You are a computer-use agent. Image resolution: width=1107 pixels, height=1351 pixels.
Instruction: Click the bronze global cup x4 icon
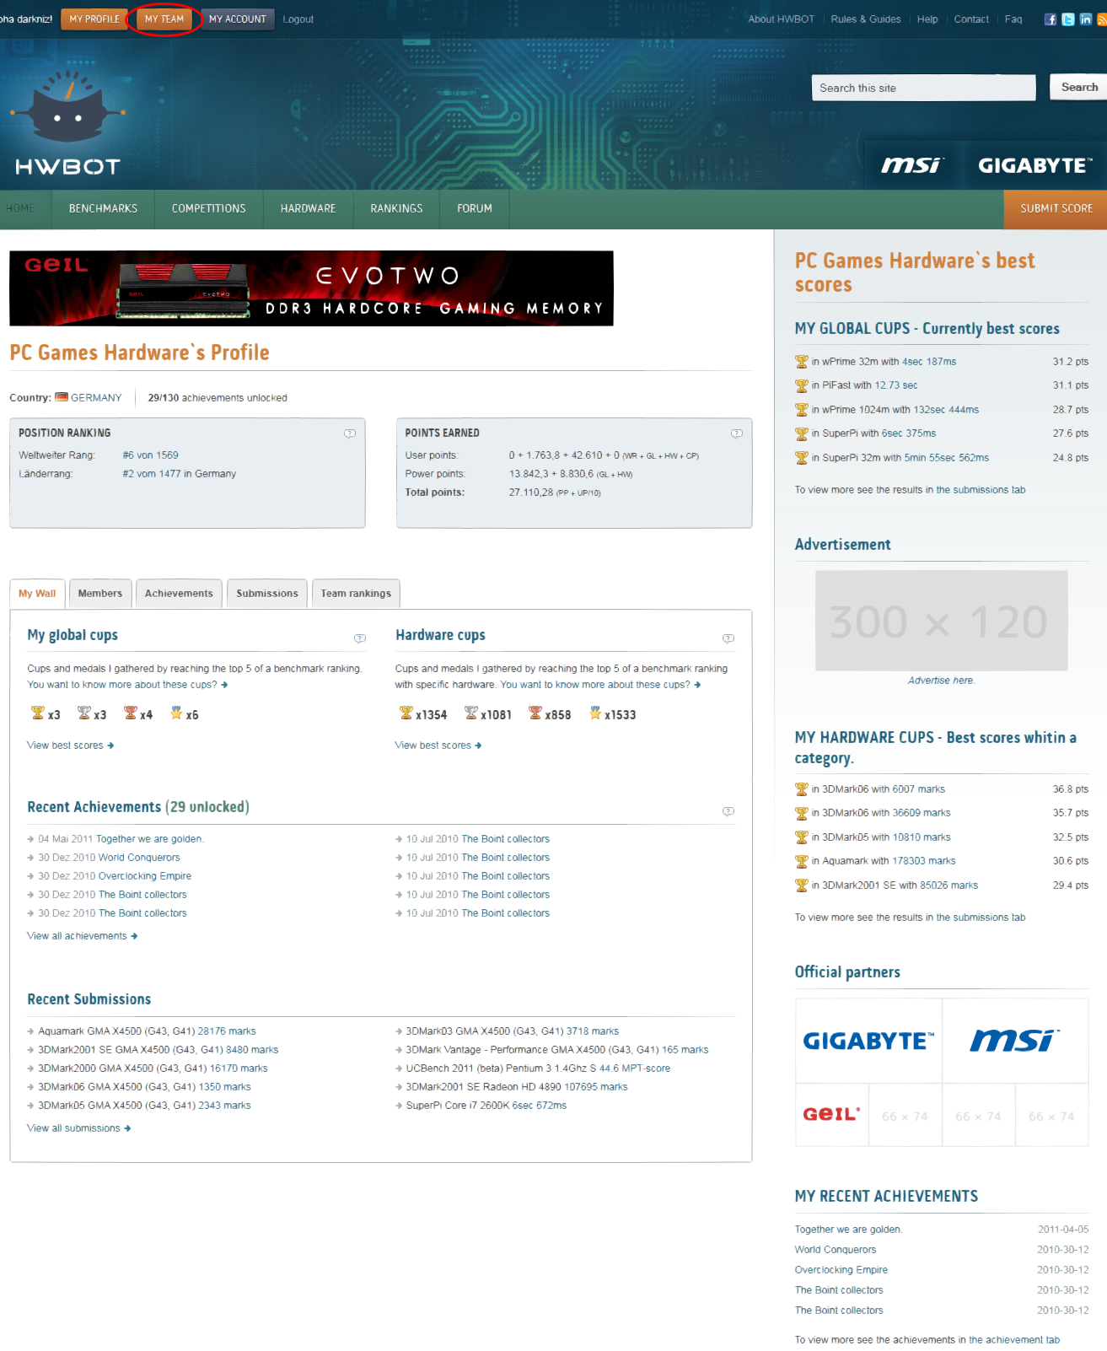pos(130,713)
